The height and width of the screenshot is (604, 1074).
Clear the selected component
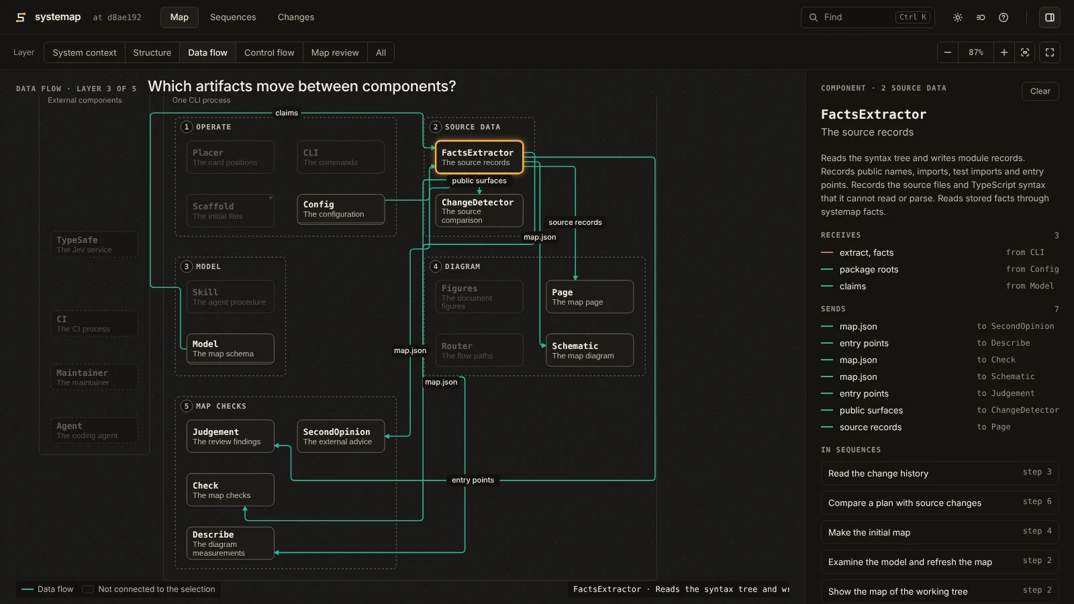tap(1040, 91)
